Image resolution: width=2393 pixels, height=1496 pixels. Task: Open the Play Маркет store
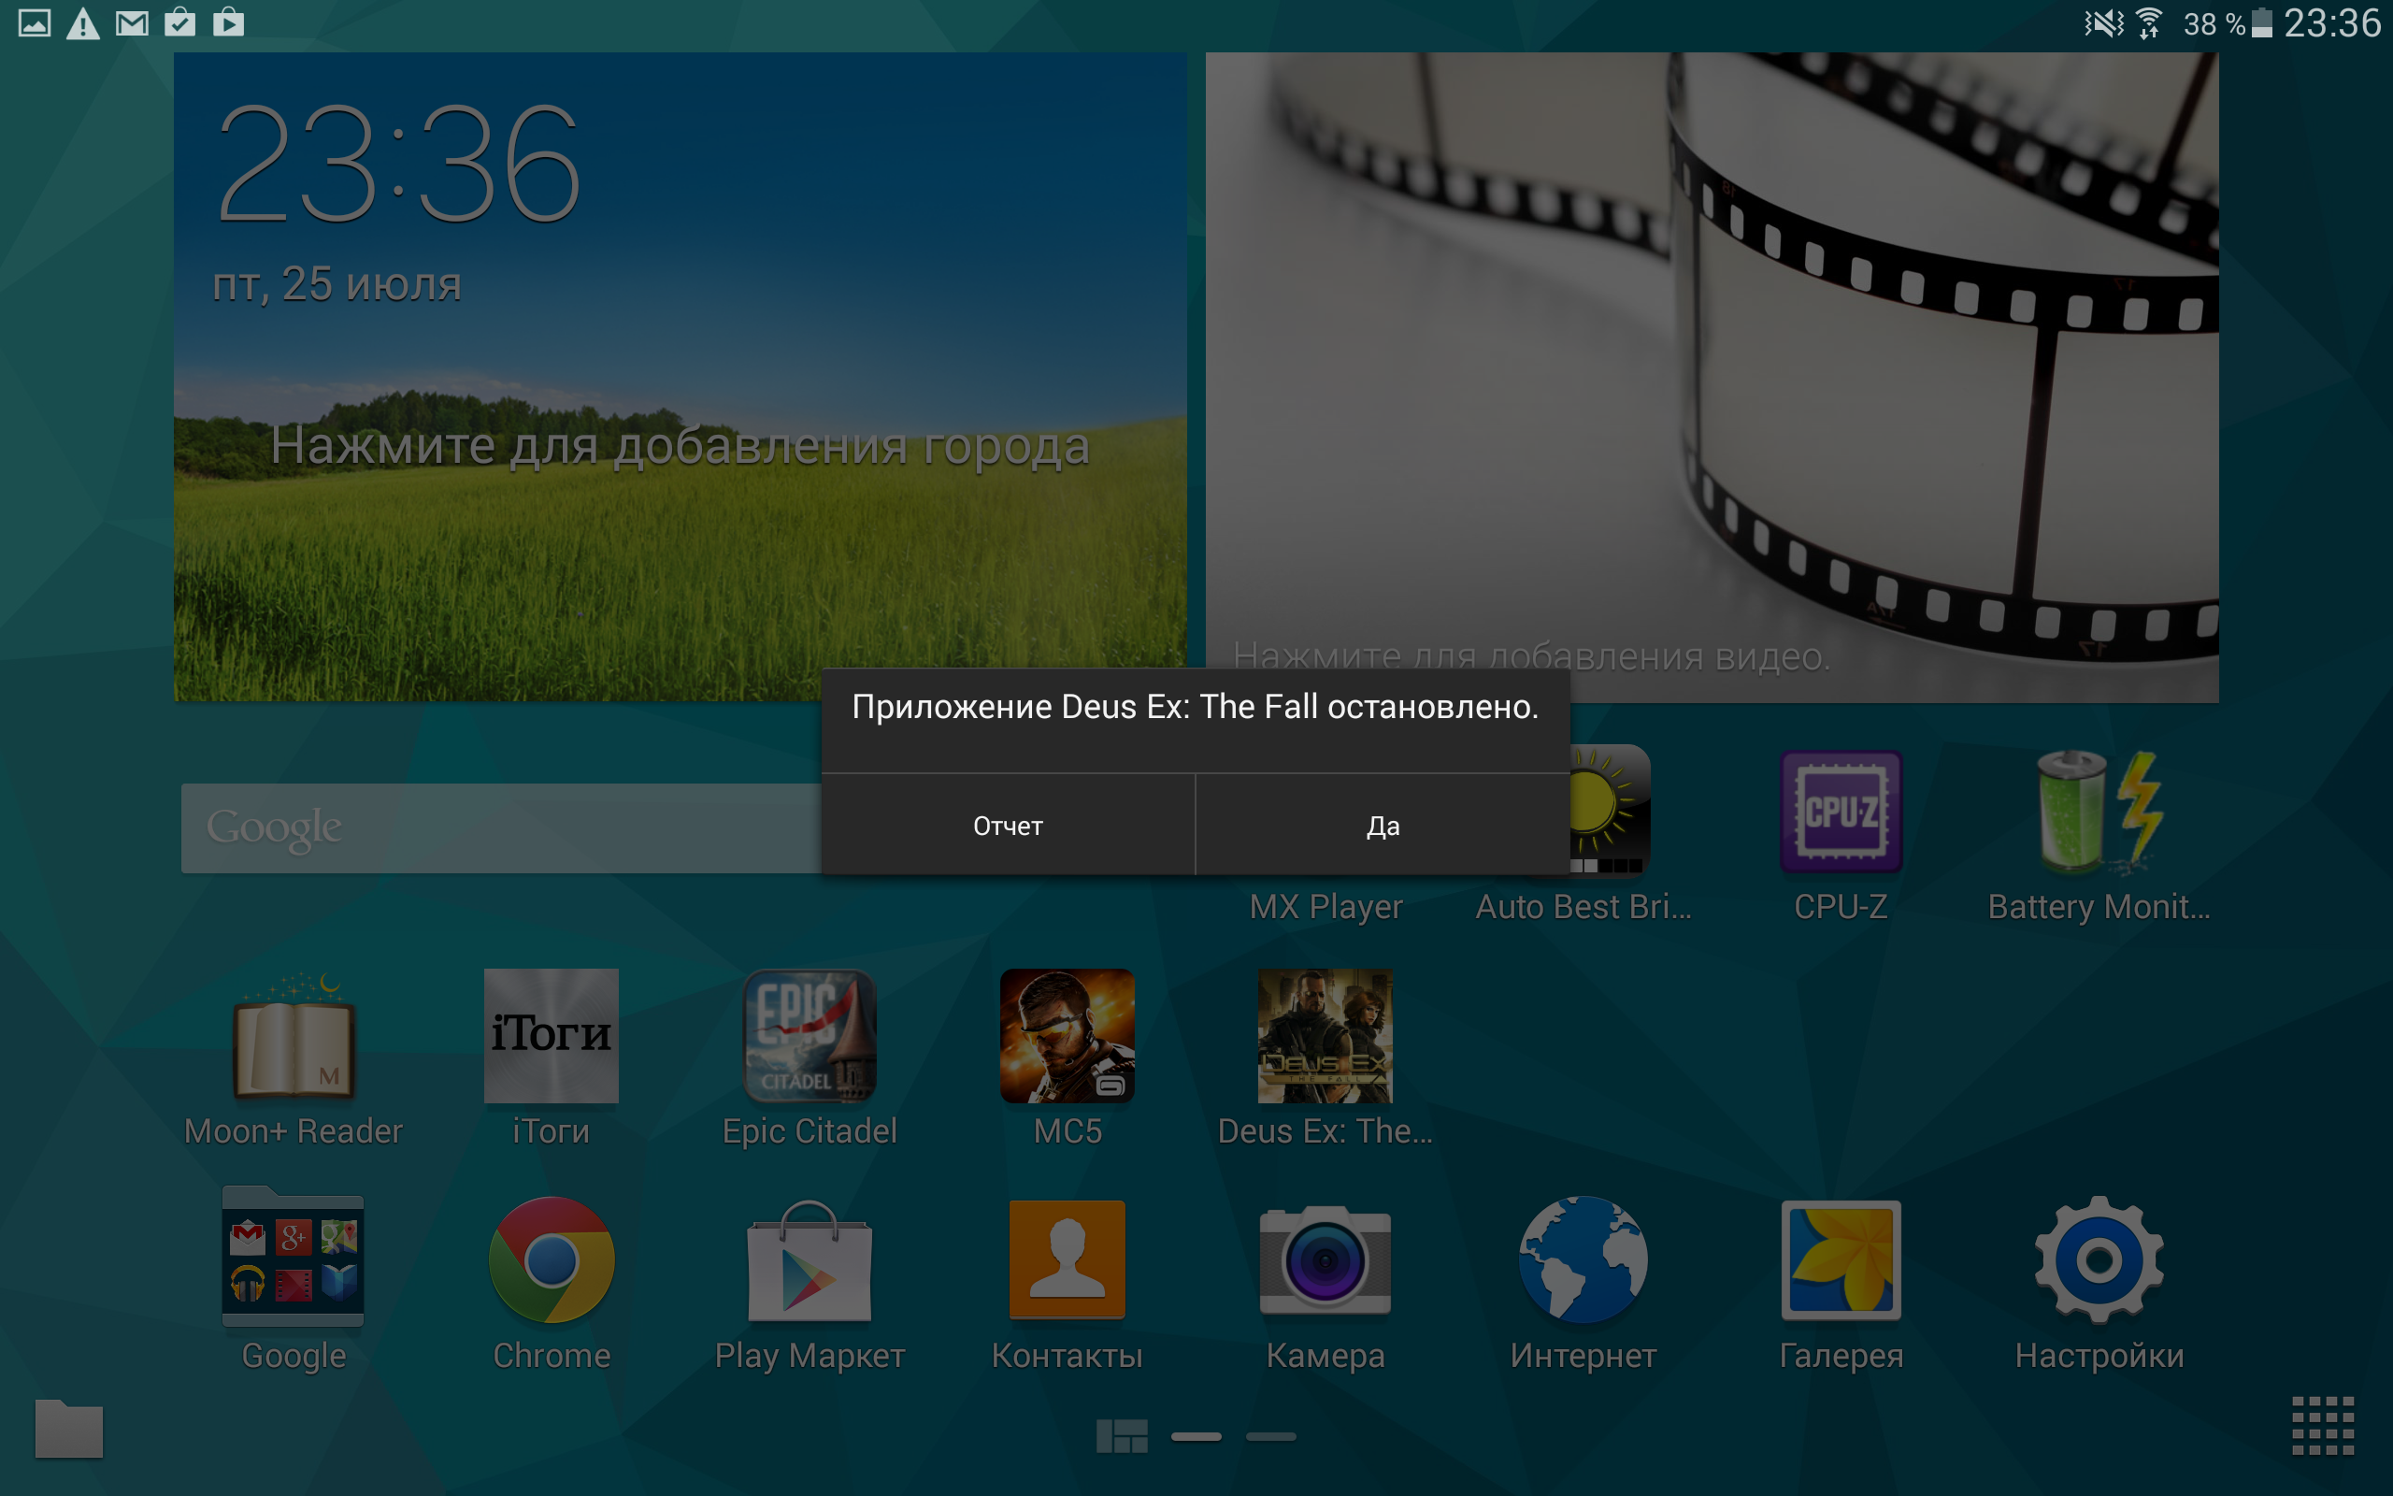809,1259
